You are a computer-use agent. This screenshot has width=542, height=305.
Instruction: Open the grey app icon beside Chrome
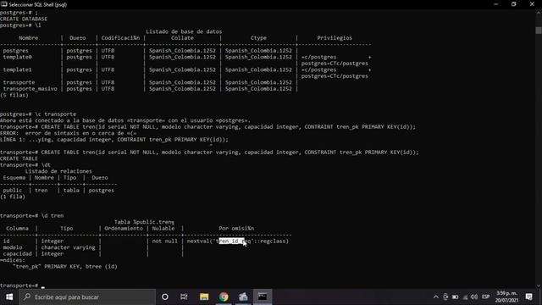tap(243, 297)
